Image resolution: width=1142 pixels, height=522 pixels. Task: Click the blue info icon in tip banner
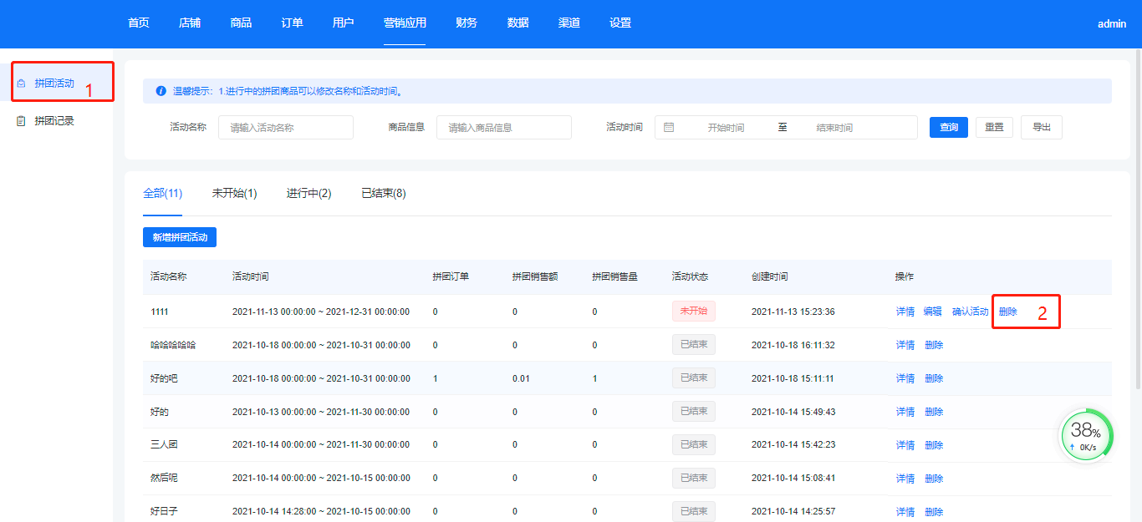pyautogui.click(x=161, y=91)
